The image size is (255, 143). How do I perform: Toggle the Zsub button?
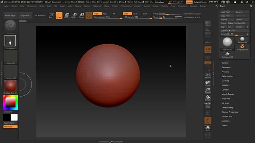pyautogui.click(x=135, y=14)
